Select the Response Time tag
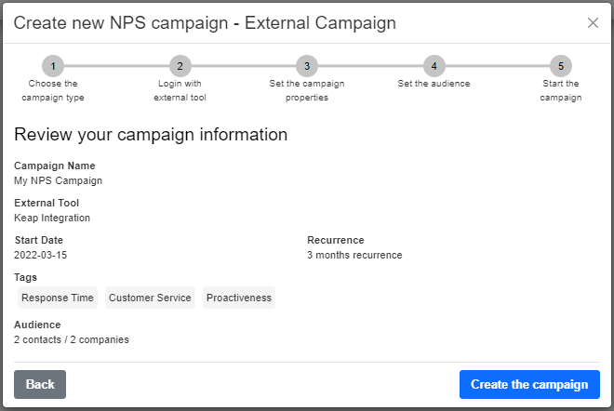Image resolution: width=614 pixels, height=411 pixels. (x=58, y=298)
